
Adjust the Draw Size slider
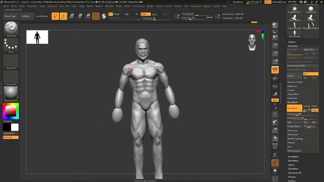coord(197,18)
